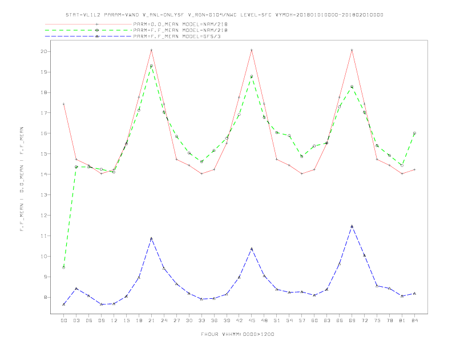Click x-axis tick label 45
Viewport: 452px width, 349px height.
(x=252, y=320)
